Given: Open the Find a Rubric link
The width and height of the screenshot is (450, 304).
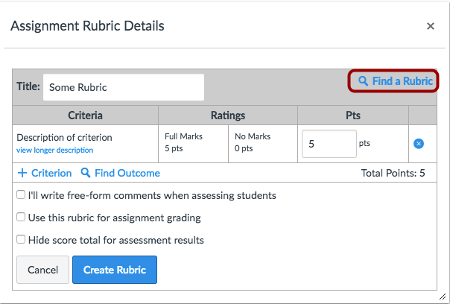Looking at the screenshot, I should [x=402, y=81].
